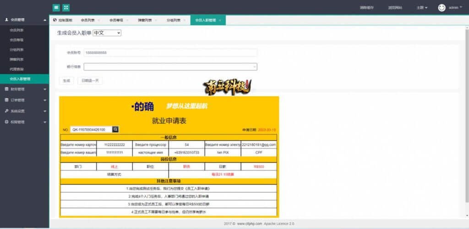The height and width of the screenshot is (229, 469).
Task: Click the wrench icon for 系统设置
Action: tap(6, 111)
